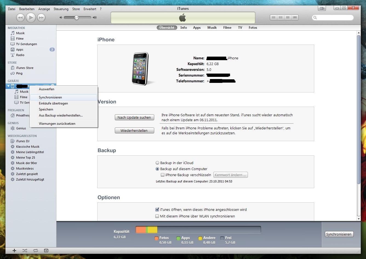
Task: Adjust the volume slider knob
Action: 76,18
